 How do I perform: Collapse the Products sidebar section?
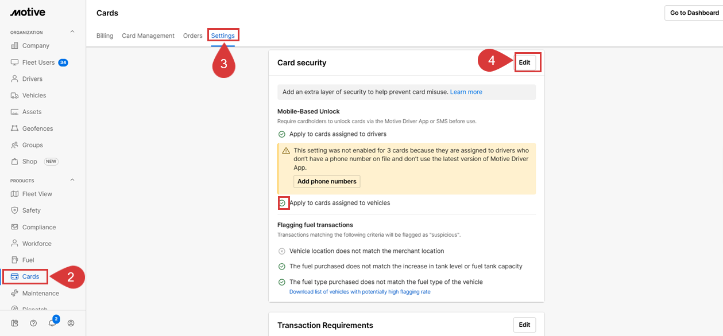coord(72,180)
